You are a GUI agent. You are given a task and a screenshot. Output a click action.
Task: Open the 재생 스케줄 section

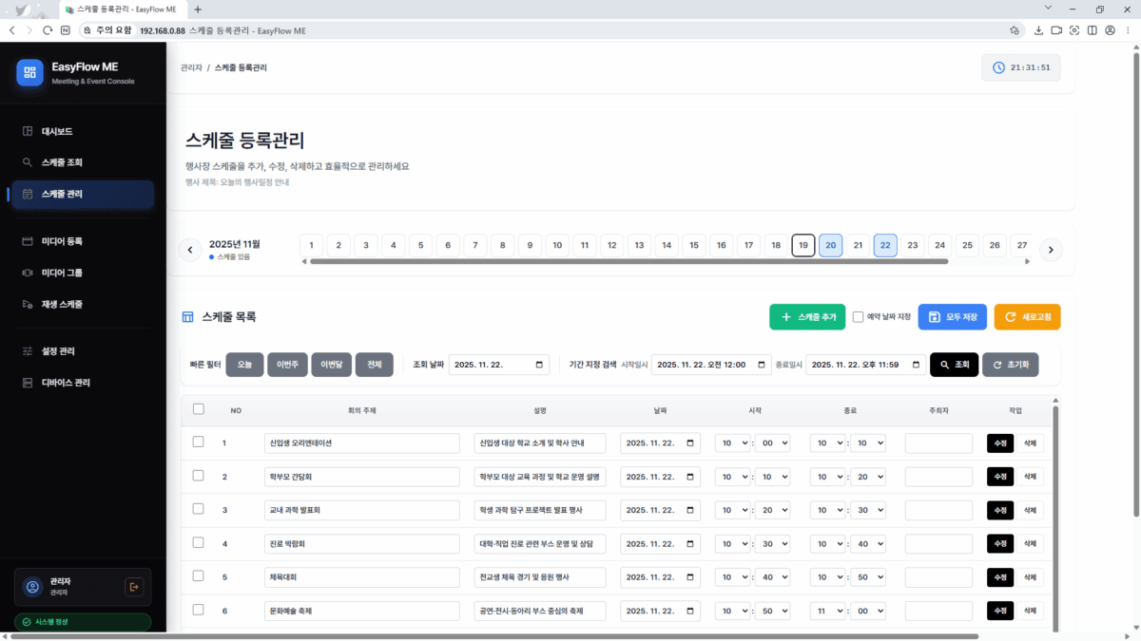pyautogui.click(x=59, y=304)
